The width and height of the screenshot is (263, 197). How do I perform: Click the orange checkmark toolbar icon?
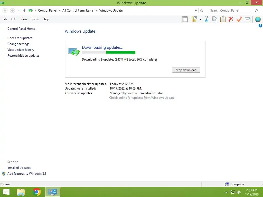coord(239,19)
